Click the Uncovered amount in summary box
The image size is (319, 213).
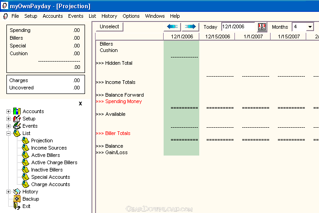76,88
